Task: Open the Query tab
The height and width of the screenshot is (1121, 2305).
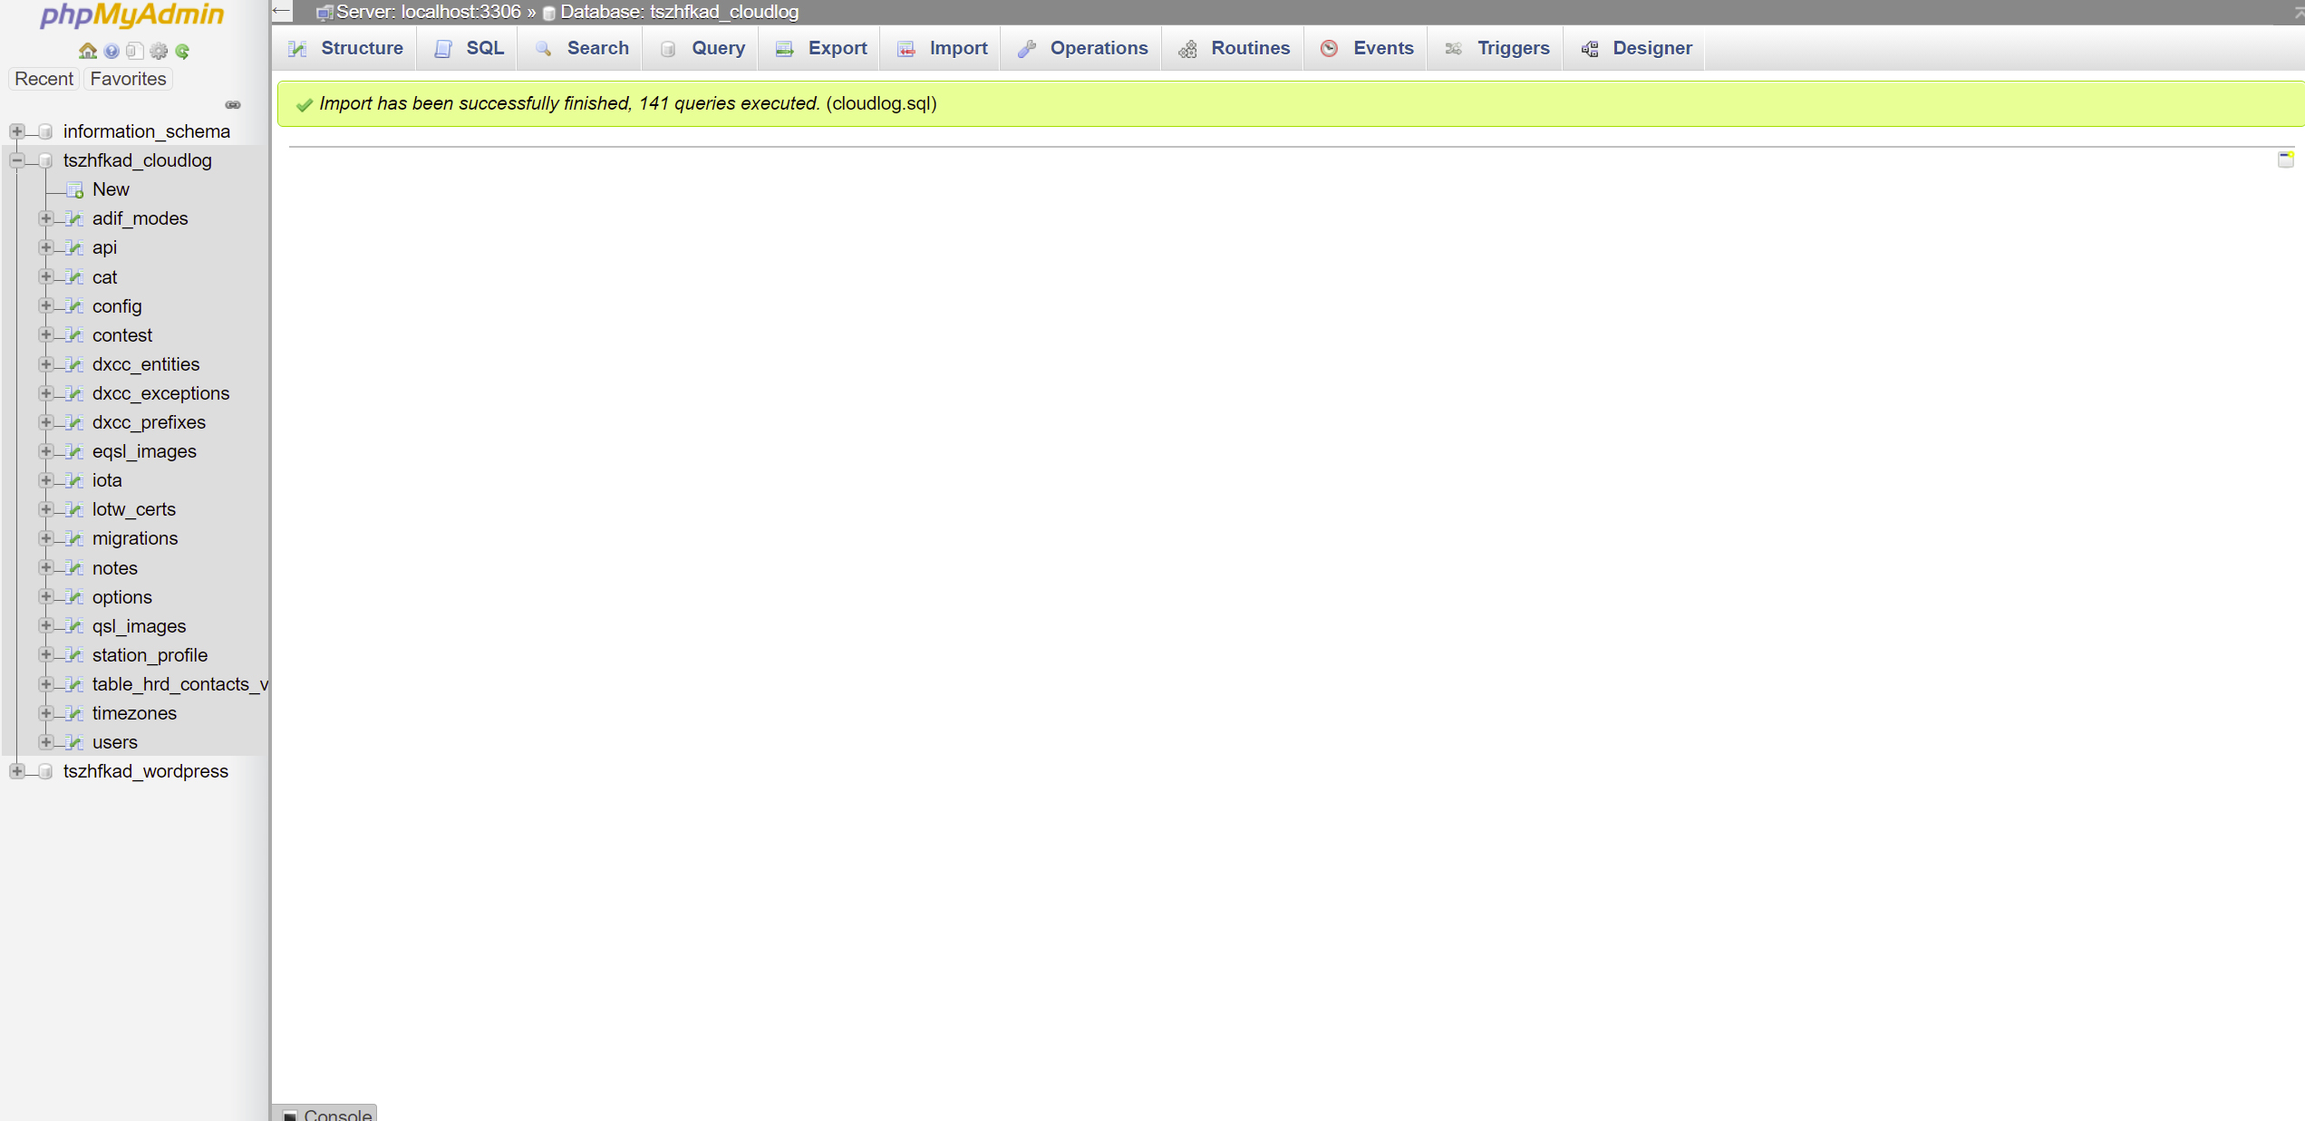Action: (x=702, y=48)
